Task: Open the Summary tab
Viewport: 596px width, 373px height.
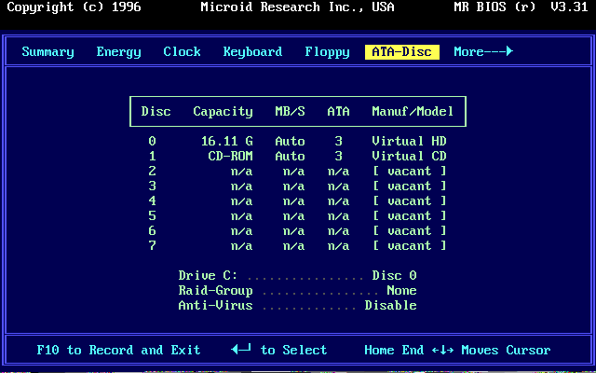Action: (x=47, y=52)
